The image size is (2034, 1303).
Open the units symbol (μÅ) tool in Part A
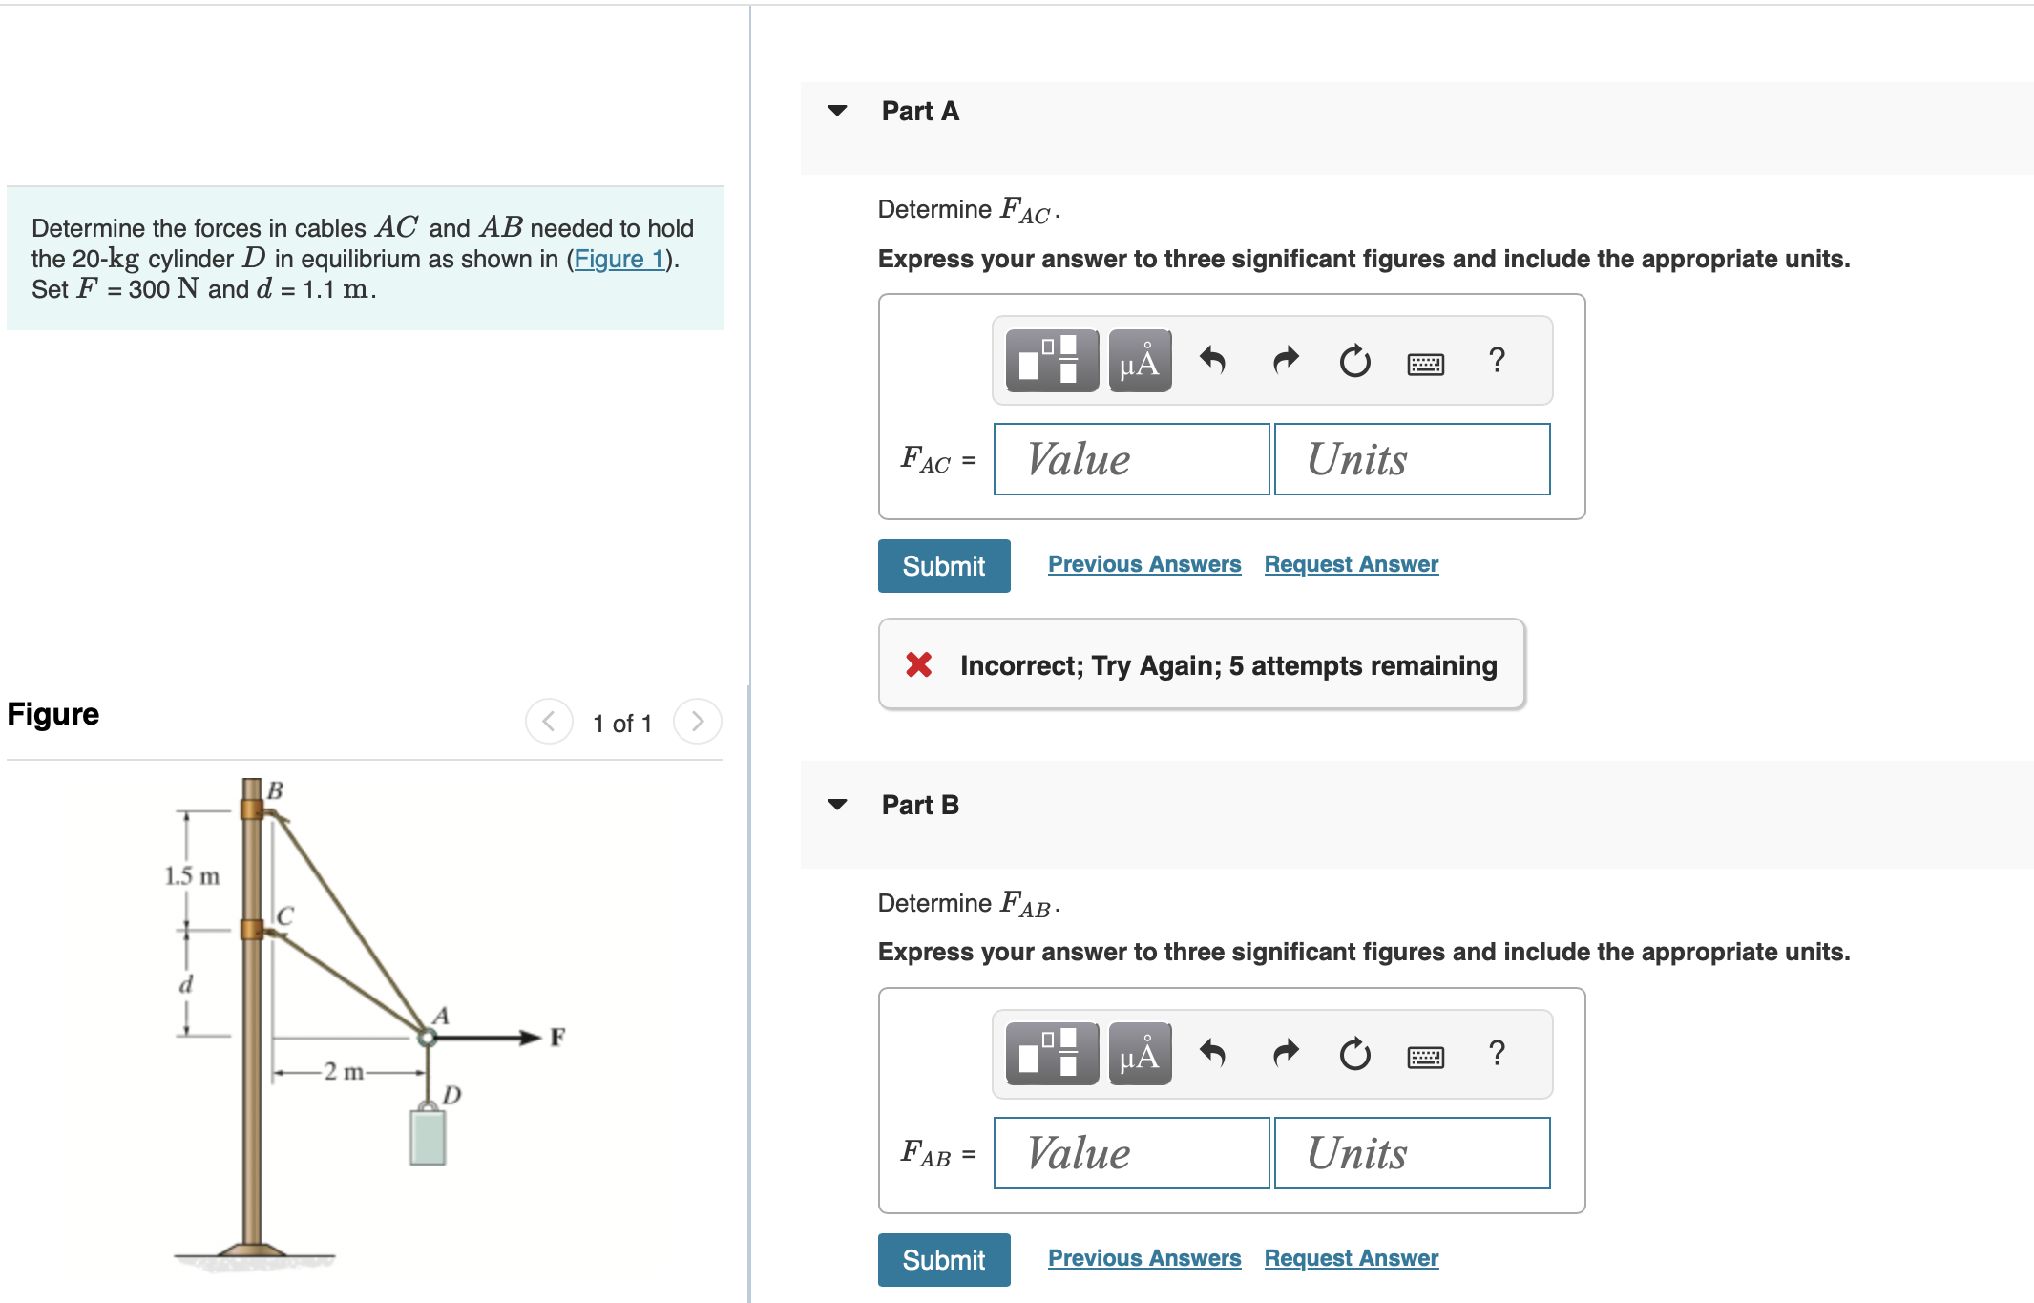[x=1140, y=361]
